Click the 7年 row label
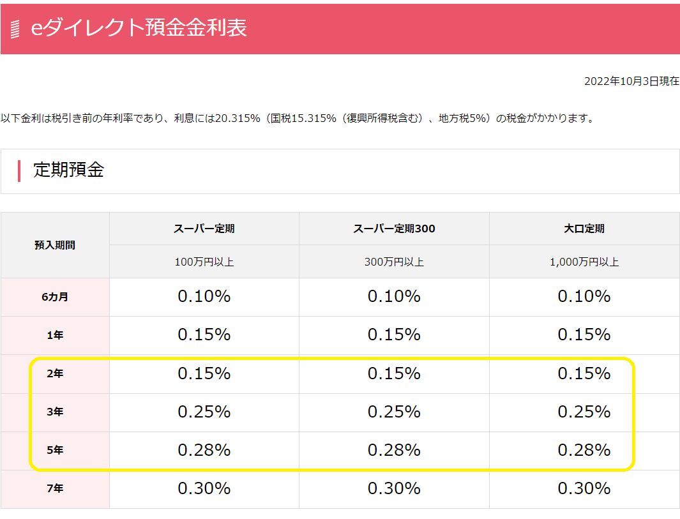Screen dimensions: 680x519 [55, 488]
